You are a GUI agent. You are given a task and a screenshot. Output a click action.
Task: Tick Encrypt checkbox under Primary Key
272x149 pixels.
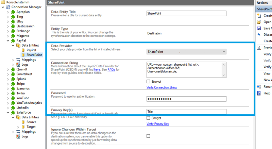(x=148, y=118)
